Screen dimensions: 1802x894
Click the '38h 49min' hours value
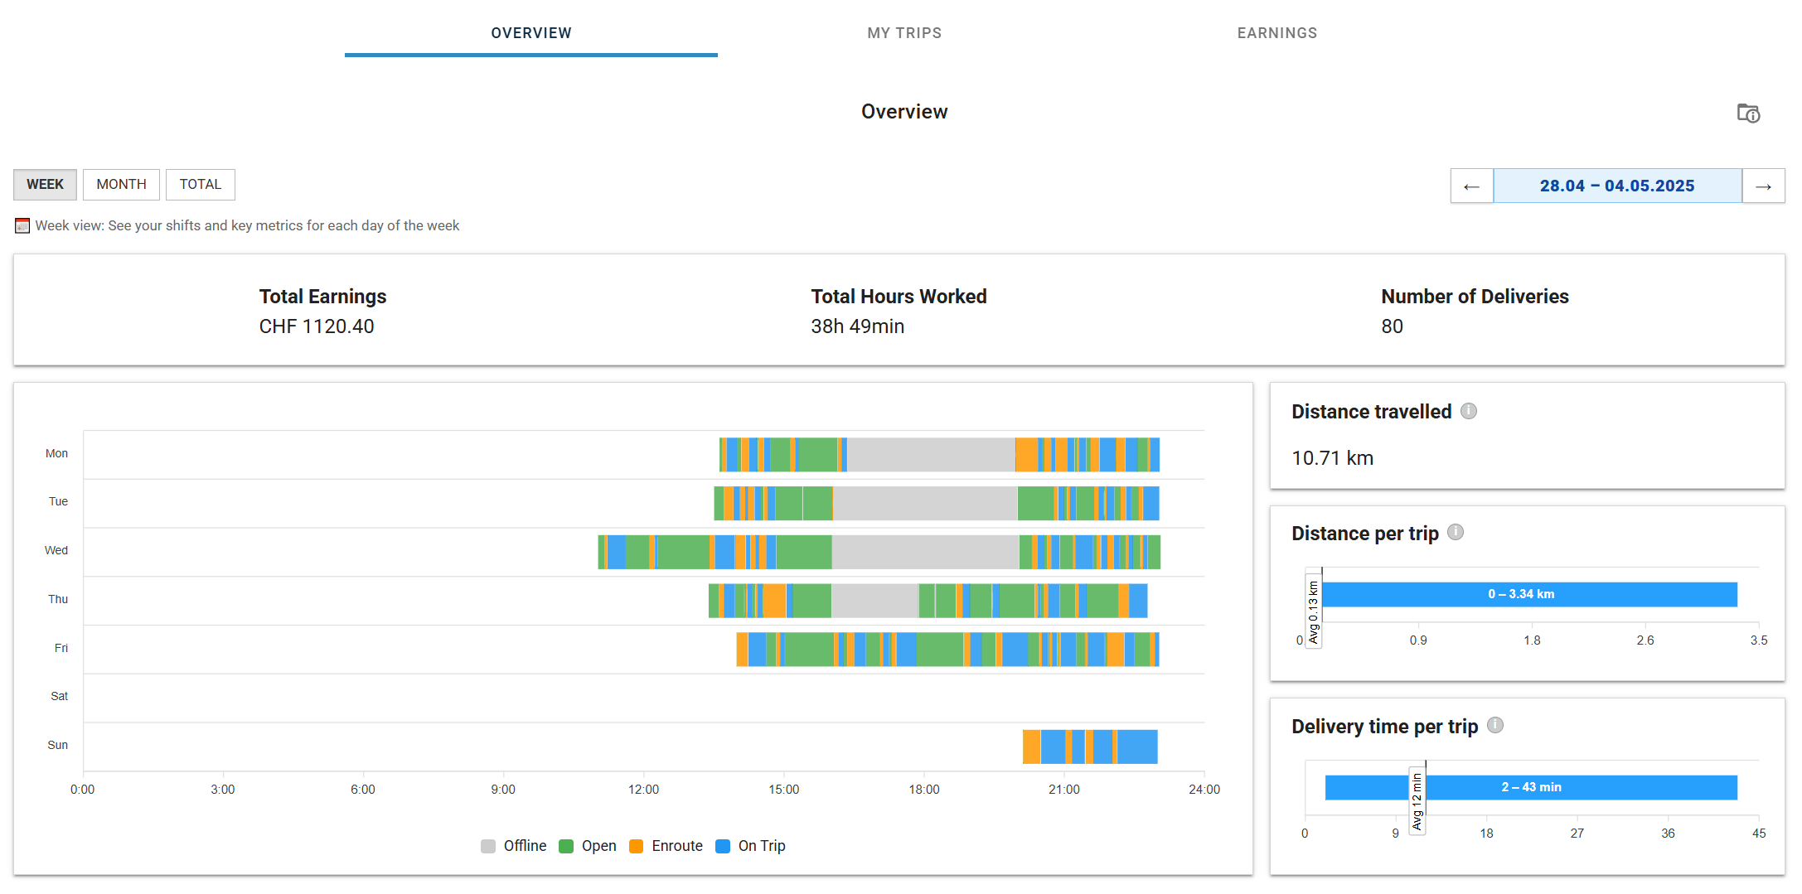(x=857, y=326)
